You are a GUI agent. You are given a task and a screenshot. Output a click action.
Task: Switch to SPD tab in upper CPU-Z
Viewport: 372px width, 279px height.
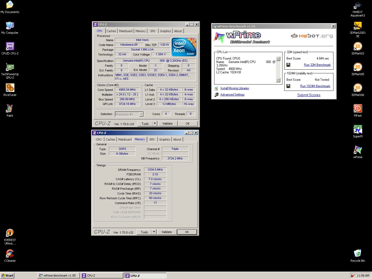click(153, 31)
